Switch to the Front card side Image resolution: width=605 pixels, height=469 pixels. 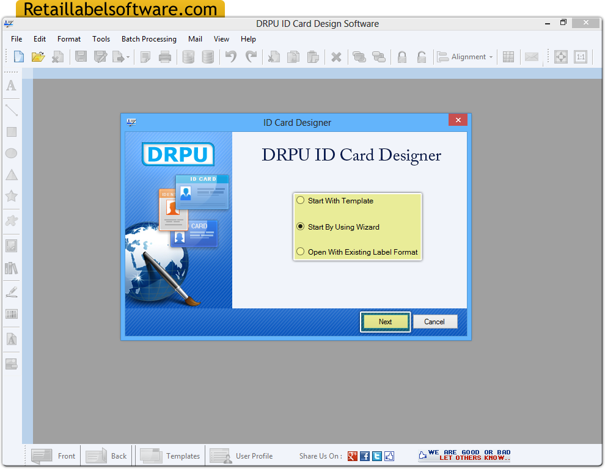(53, 456)
